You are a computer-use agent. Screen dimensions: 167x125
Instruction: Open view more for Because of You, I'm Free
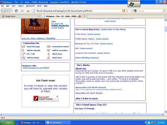coord(106,44)
